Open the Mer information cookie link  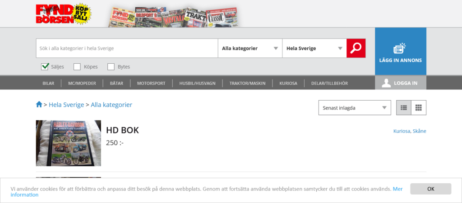click(397, 189)
